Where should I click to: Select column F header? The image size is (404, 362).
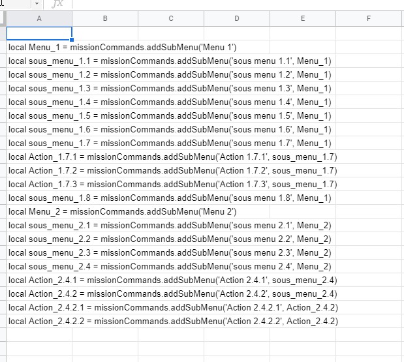369,19
